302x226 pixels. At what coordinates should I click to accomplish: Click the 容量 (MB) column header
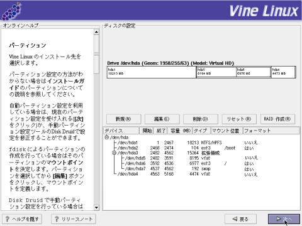(180, 131)
